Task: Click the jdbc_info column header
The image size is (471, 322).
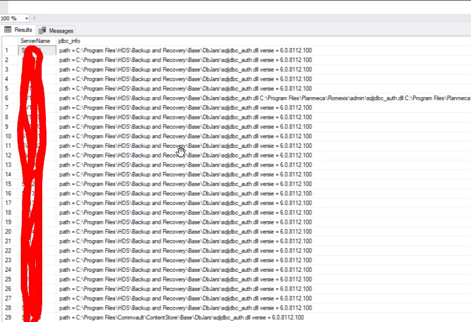Action: [69, 41]
